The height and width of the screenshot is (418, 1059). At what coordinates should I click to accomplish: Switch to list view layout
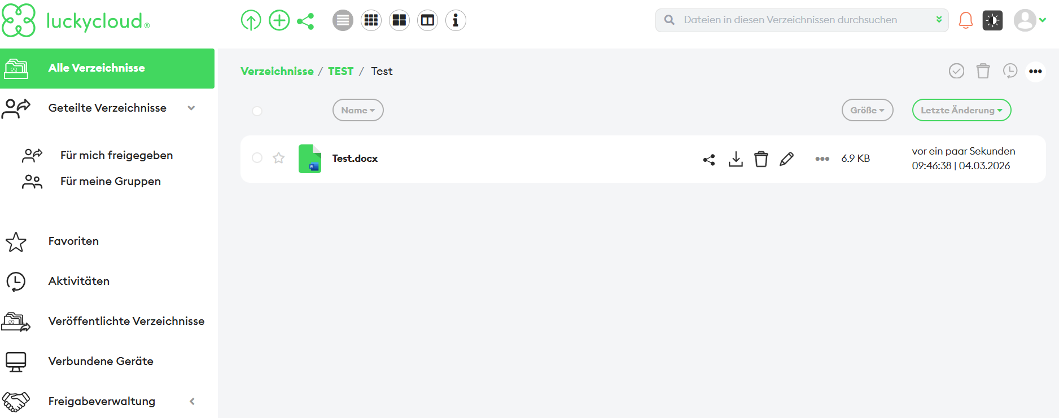343,21
